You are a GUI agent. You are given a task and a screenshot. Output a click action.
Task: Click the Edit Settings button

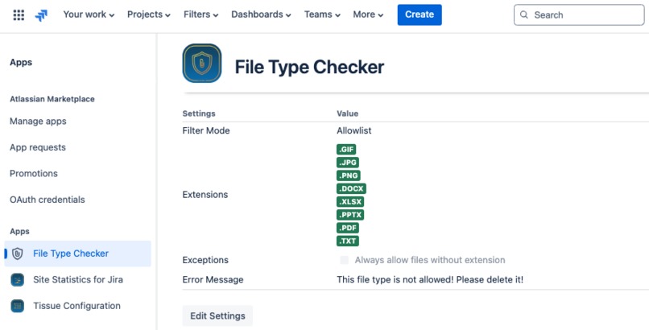(217, 316)
